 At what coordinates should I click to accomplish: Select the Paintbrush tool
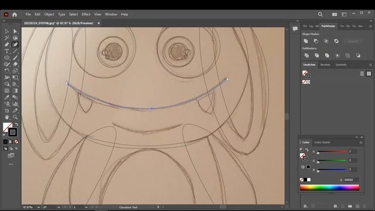tap(15, 57)
